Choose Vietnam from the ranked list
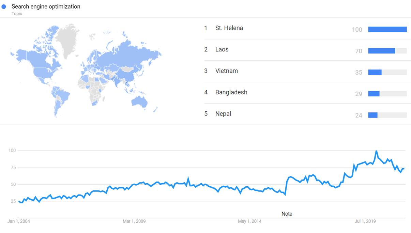The image size is (411, 233). pos(226,71)
